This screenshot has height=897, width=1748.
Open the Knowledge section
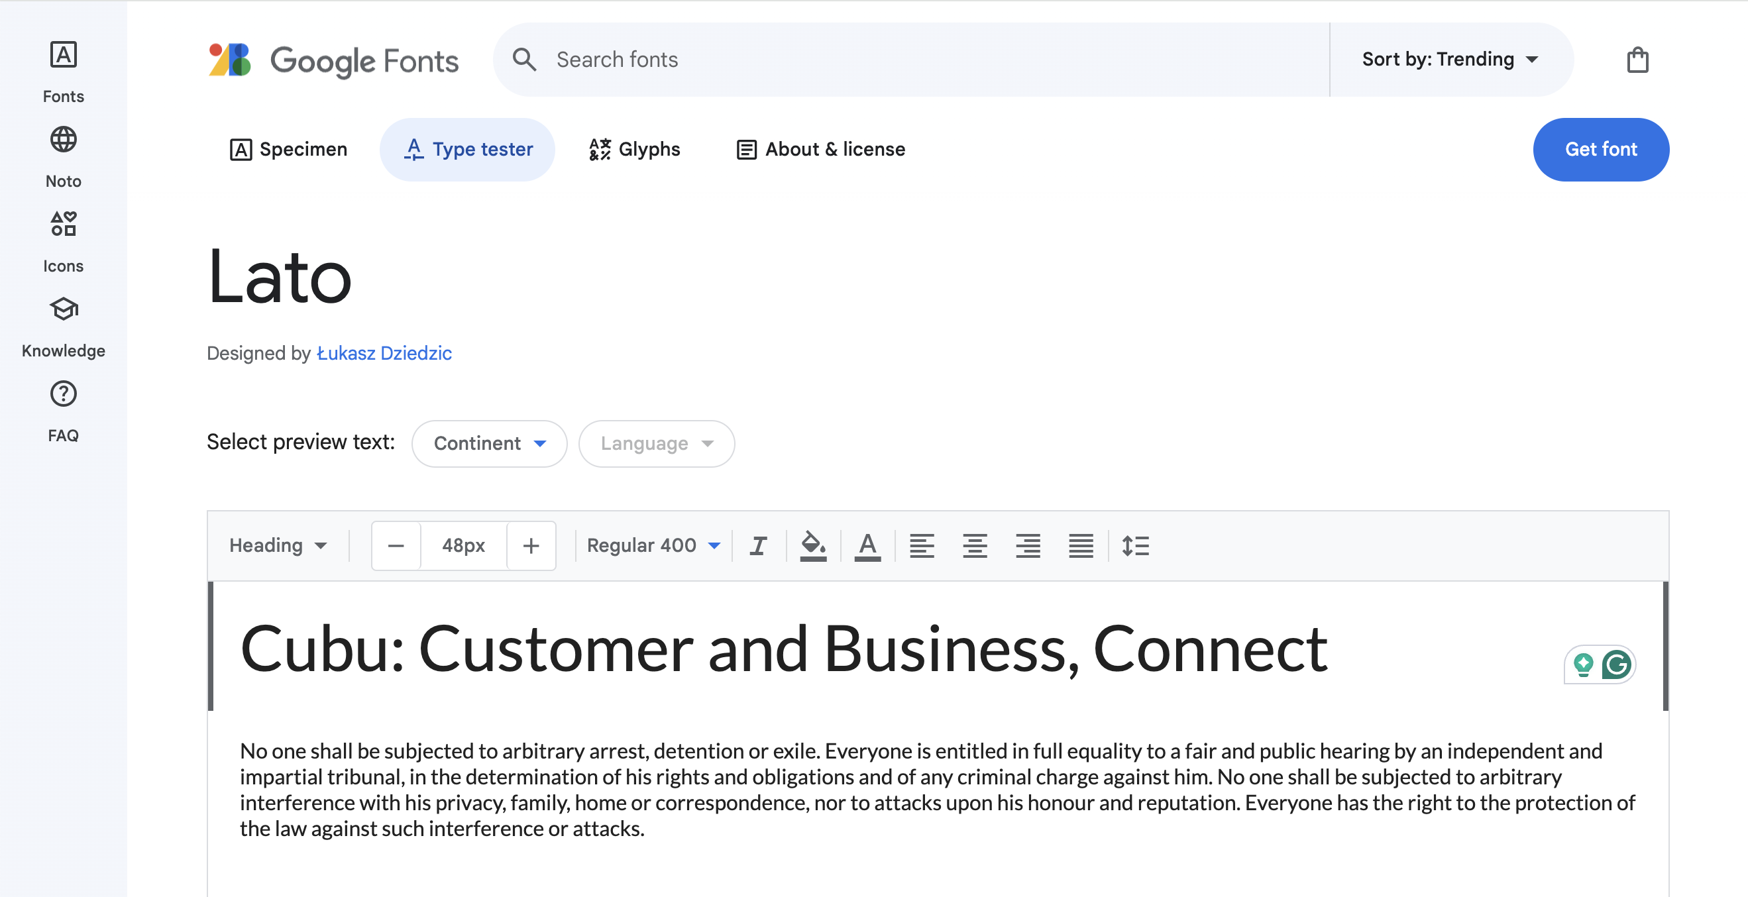[63, 327]
